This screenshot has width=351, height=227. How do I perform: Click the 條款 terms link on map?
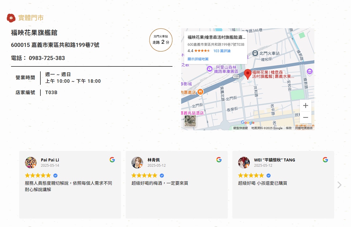point(288,128)
